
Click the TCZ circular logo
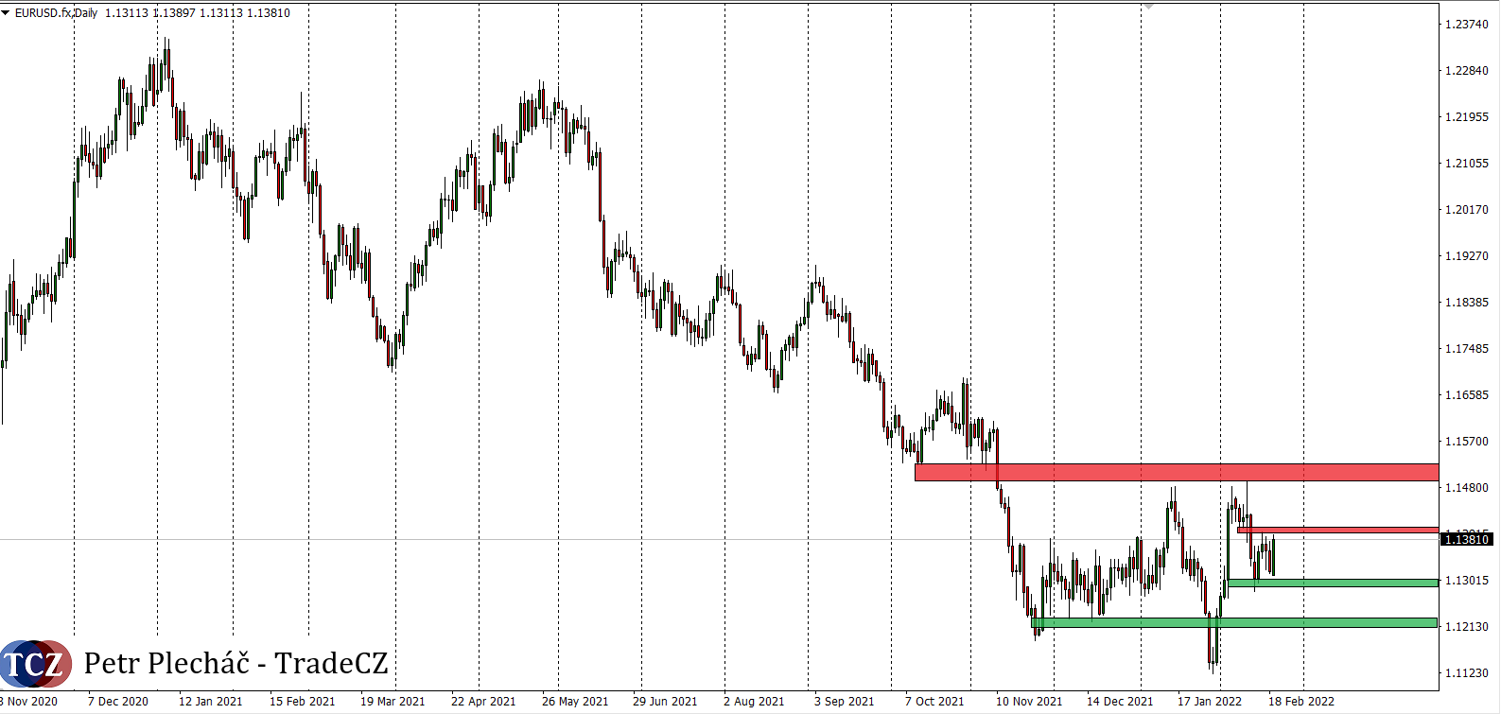[35, 664]
